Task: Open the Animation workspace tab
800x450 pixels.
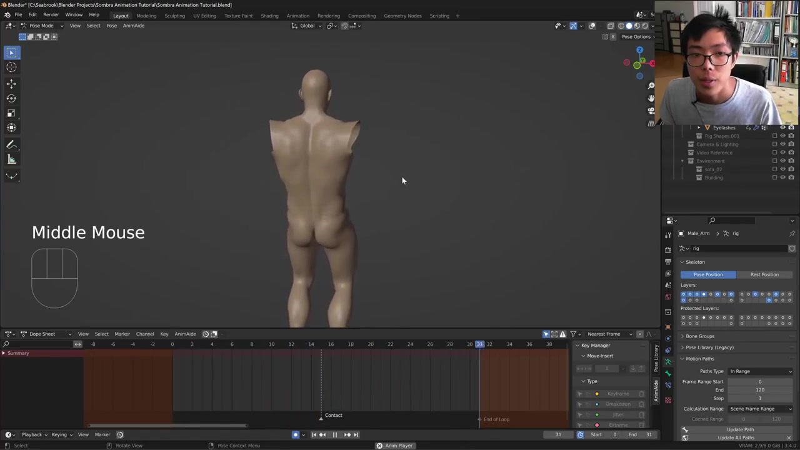Action: point(297,16)
